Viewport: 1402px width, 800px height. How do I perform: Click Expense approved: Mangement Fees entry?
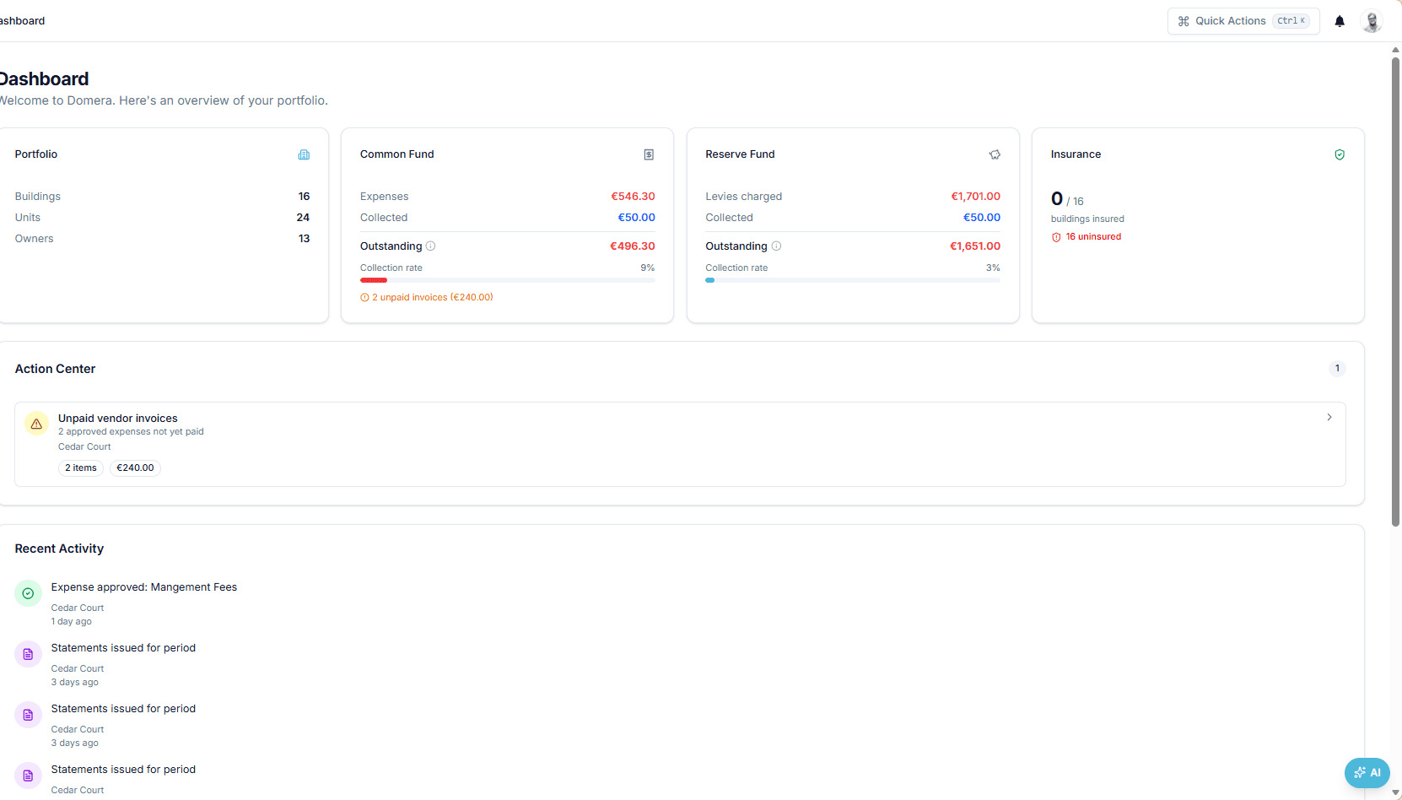(x=144, y=587)
